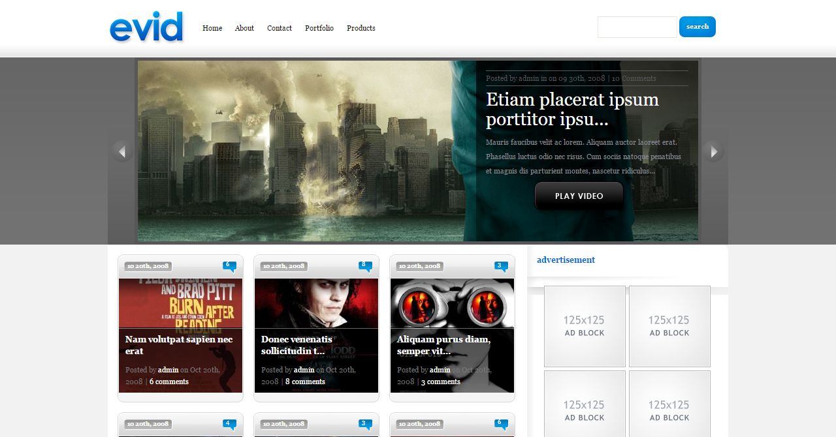Navigate to Products
836x437 pixels.
[x=361, y=28]
